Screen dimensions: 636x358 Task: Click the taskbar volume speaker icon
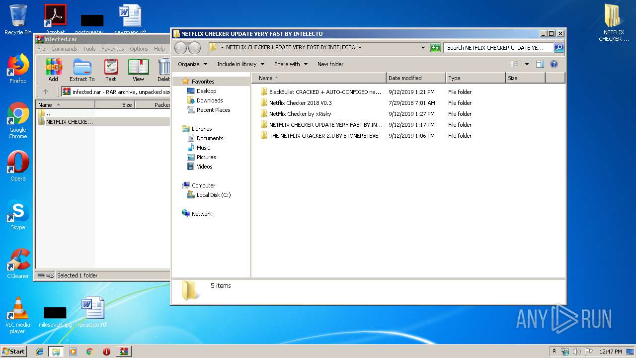click(x=577, y=352)
